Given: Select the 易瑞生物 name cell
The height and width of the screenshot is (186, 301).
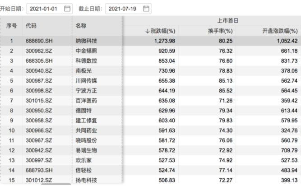Looking at the screenshot, I should click(86, 150).
